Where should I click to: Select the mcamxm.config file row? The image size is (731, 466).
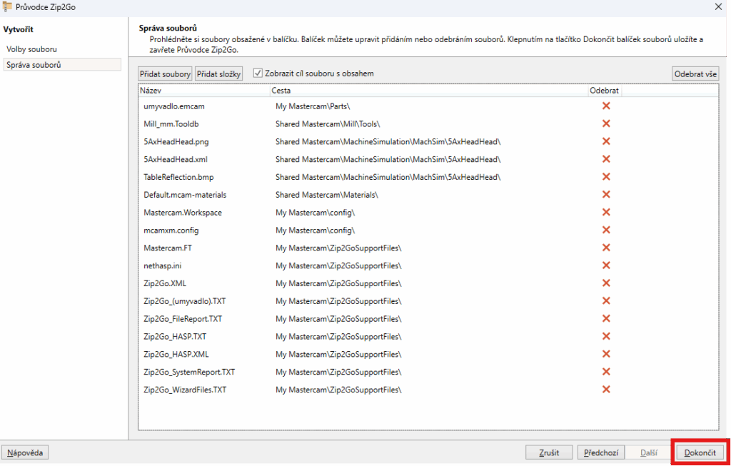tap(171, 230)
